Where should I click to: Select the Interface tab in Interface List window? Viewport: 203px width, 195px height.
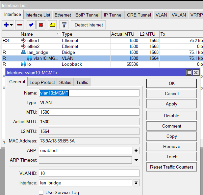click(13, 14)
